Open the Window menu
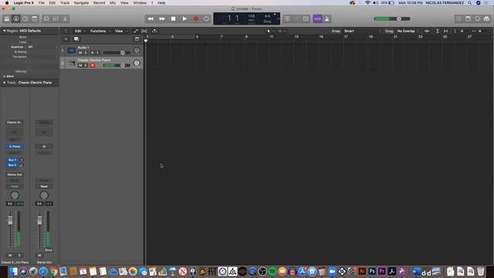Image resolution: width=494 pixels, height=278 pixels. click(x=140, y=3)
